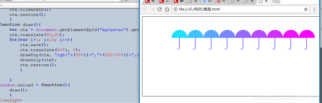Close the active browser tab
Image resolution: width=322 pixels, height=103 pixels.
266,1
